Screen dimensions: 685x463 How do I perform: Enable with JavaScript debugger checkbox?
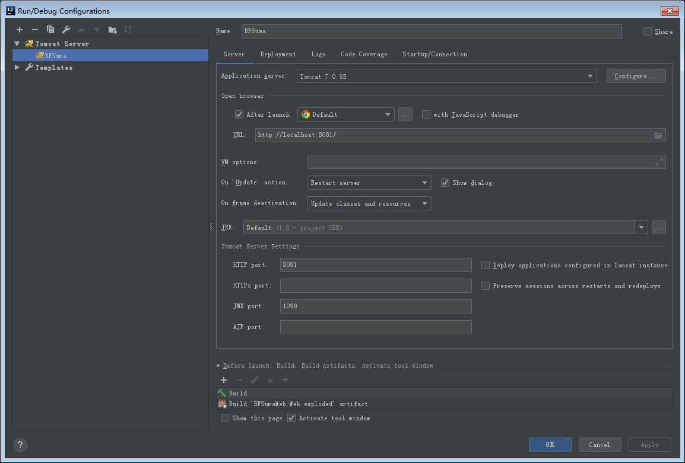(426, 114)
